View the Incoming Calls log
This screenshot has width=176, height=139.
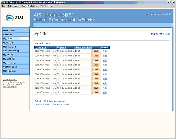42,104
